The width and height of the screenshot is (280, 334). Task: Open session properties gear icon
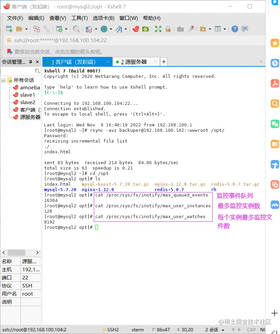click(x=59, y=29)
